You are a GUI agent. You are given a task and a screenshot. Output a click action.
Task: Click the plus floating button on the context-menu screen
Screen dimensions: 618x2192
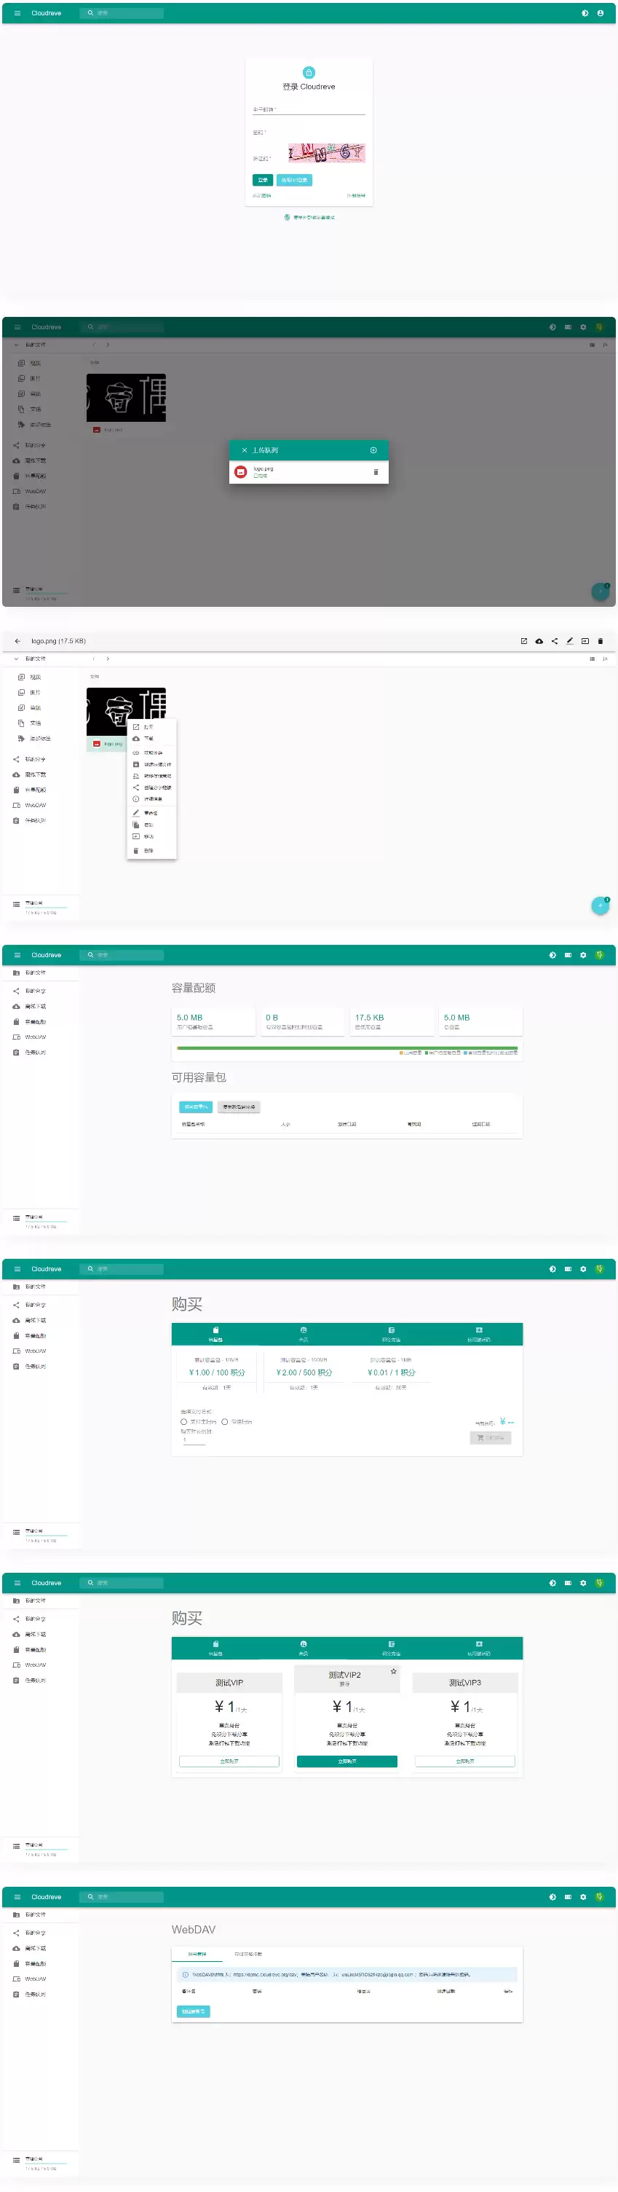pyautogui.click(x=600, y=906)
